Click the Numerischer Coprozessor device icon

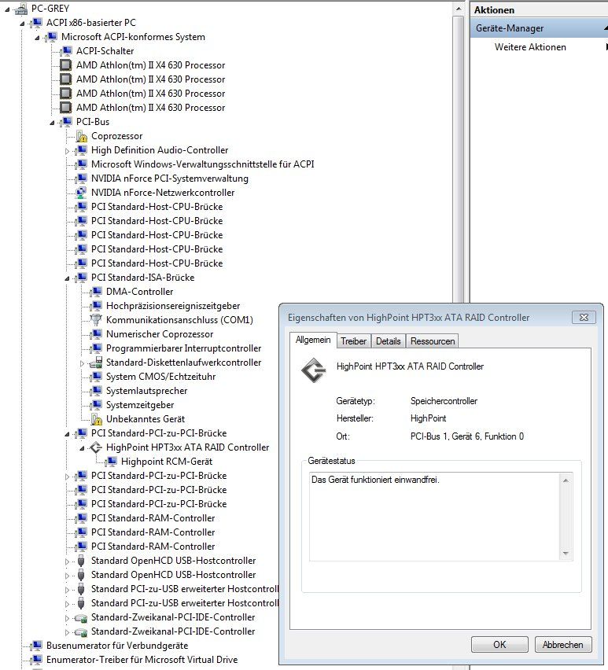(96, 334)
